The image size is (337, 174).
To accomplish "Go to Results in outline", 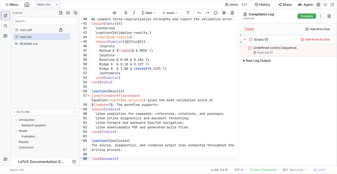I will click(x=24, y=142).
